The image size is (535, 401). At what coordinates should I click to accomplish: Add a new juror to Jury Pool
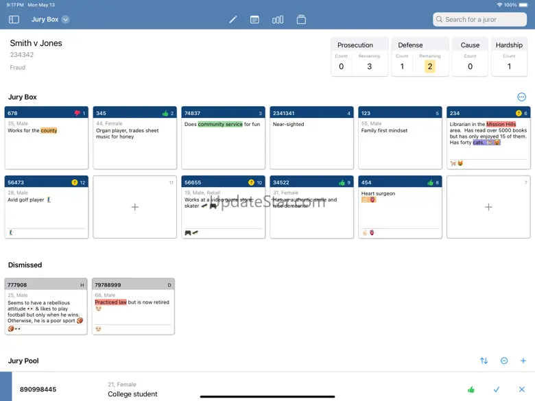523,361
